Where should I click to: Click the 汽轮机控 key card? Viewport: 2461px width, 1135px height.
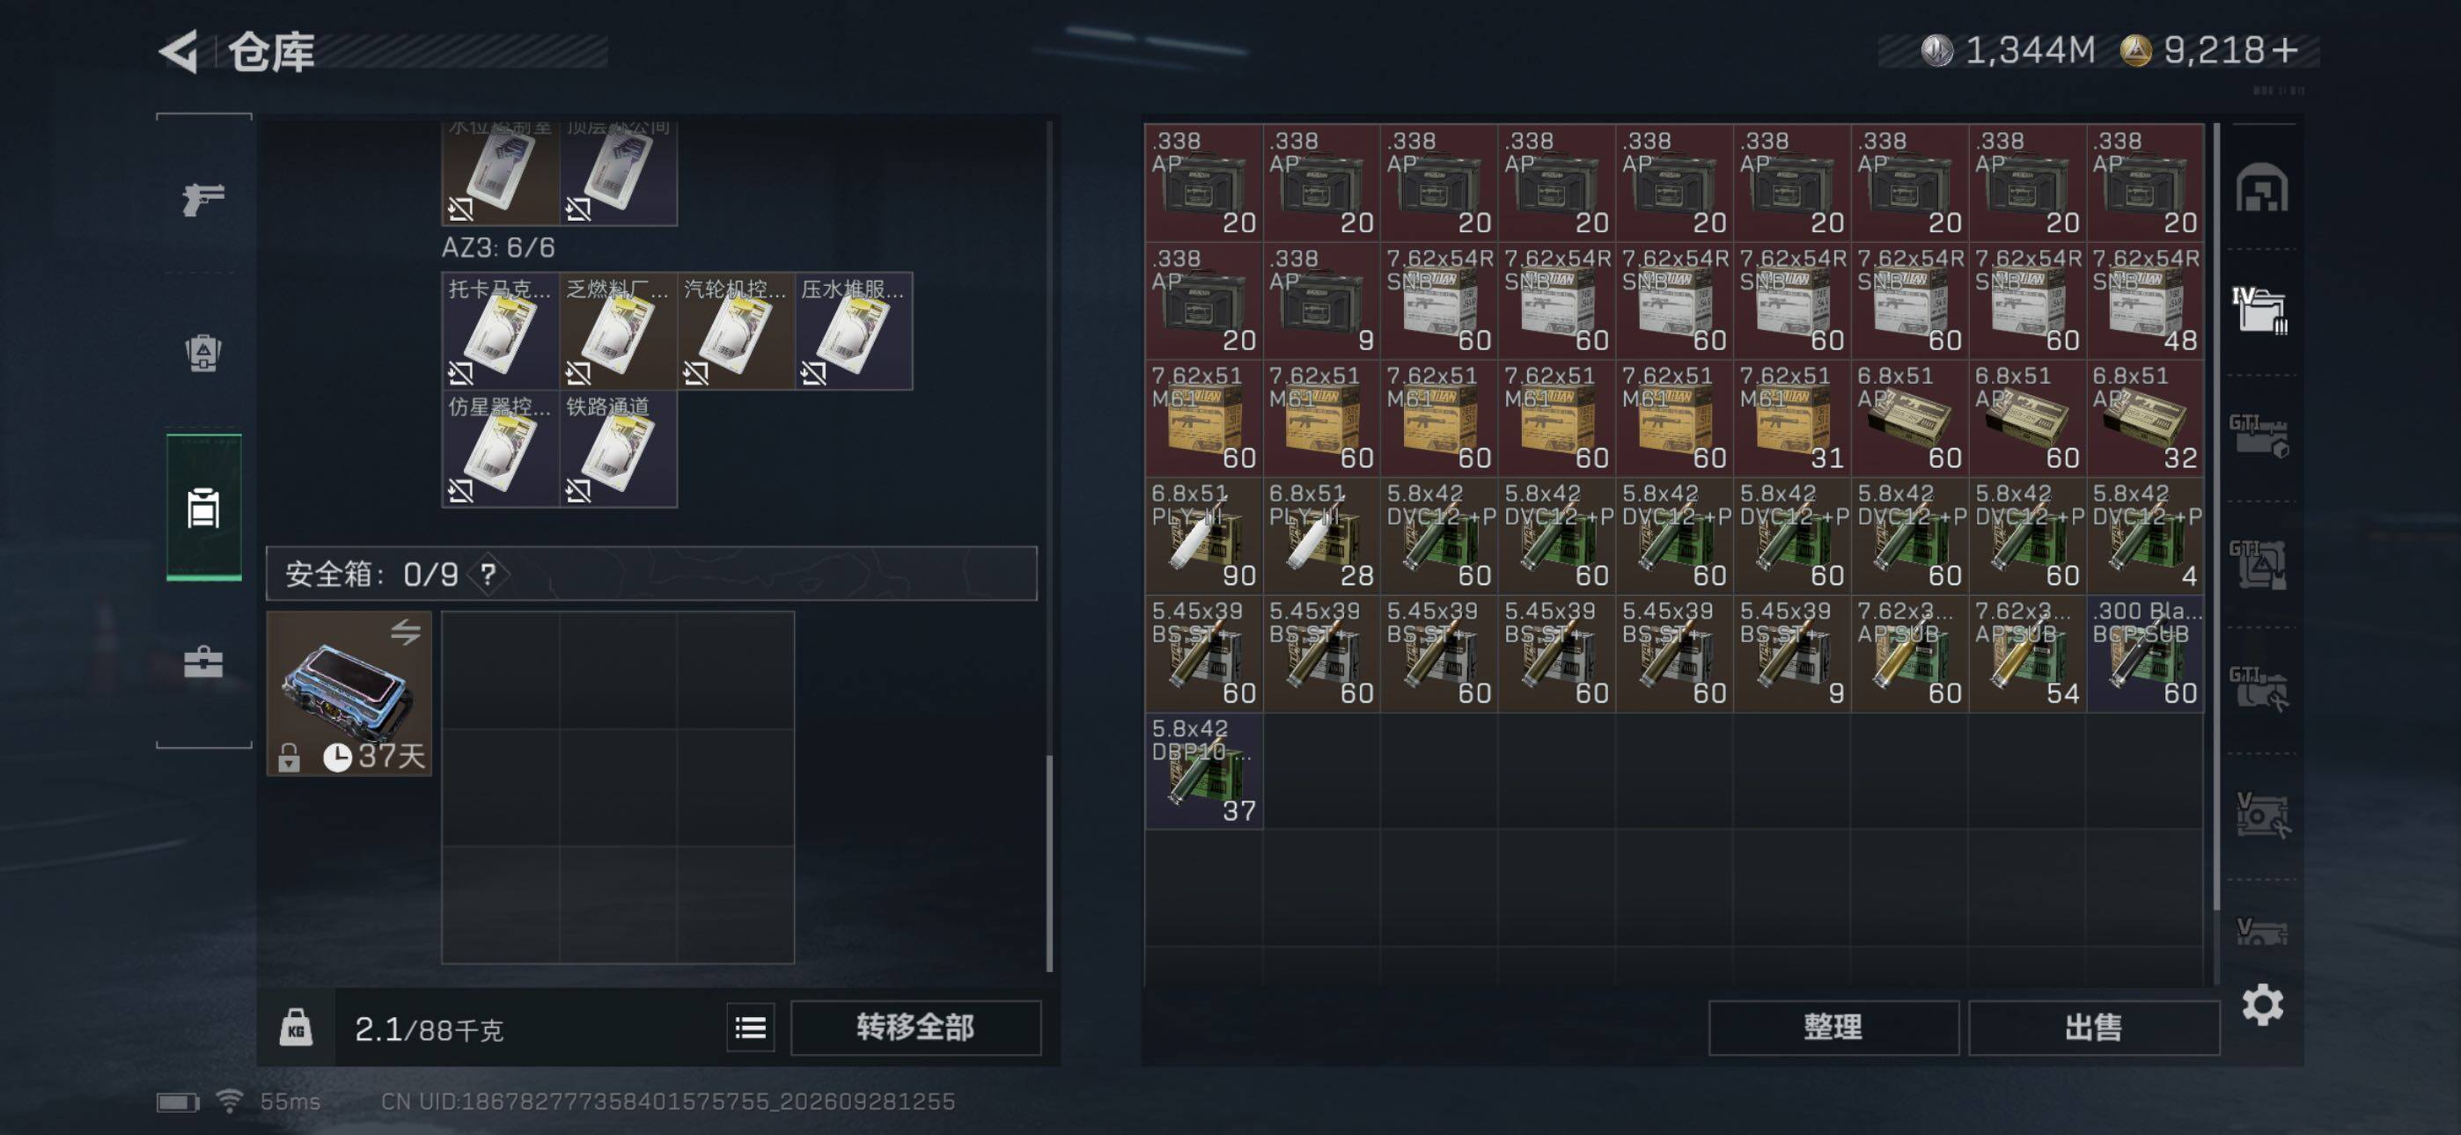736,331
